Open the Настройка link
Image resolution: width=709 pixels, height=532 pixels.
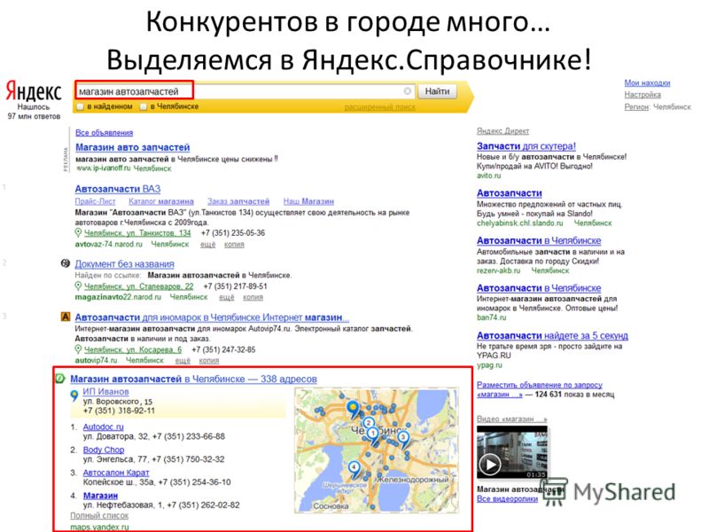(x=643, y=95)
